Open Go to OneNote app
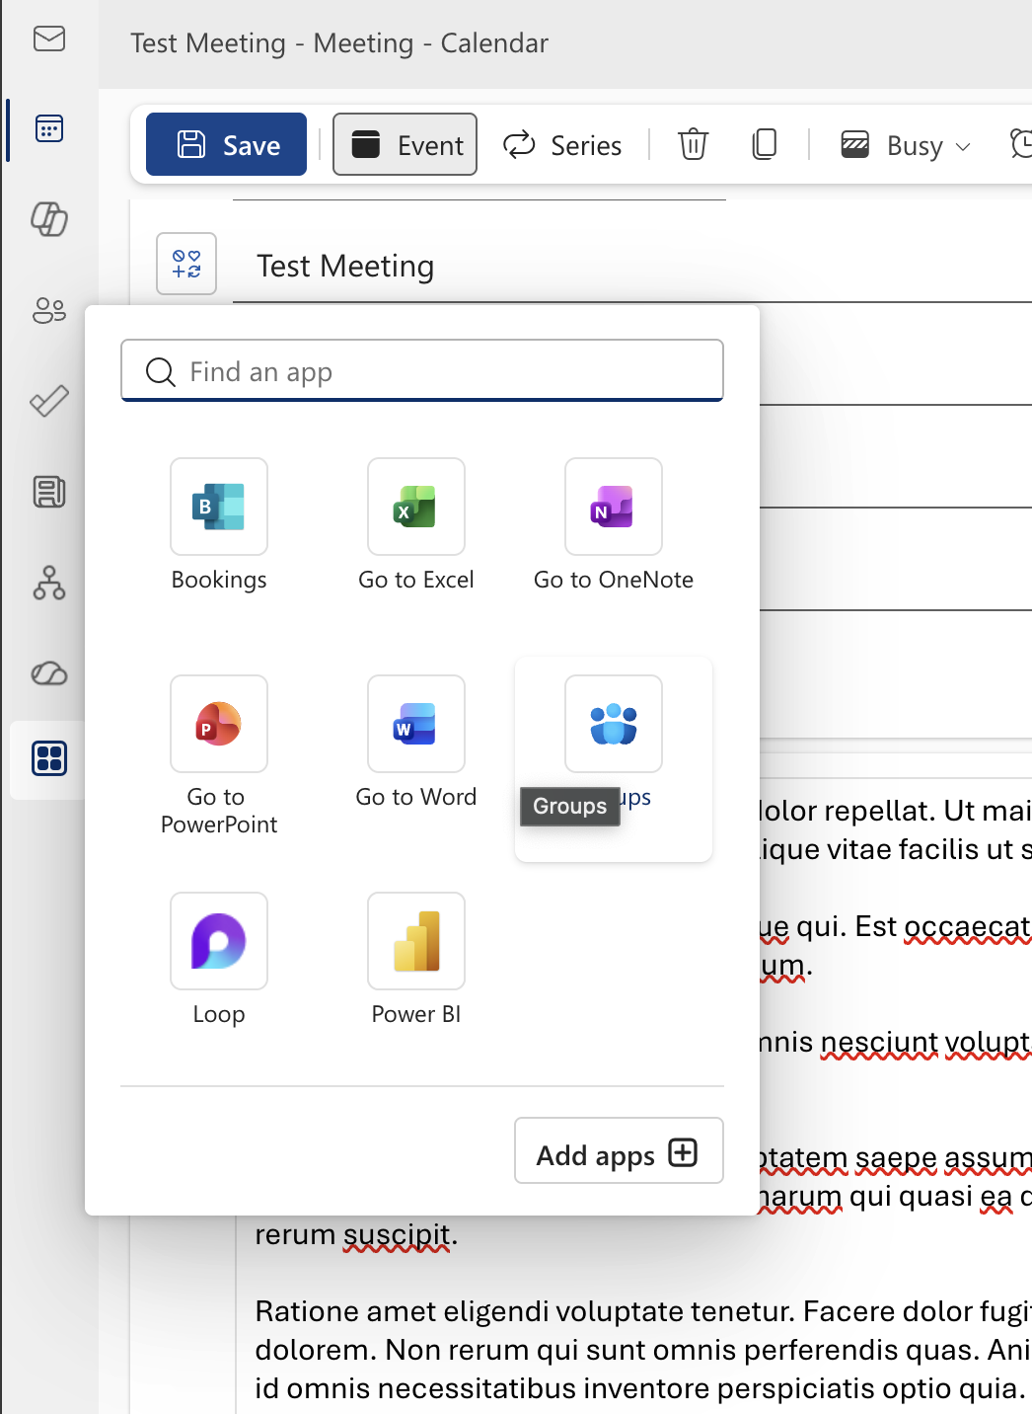 (x=614, y=525)
